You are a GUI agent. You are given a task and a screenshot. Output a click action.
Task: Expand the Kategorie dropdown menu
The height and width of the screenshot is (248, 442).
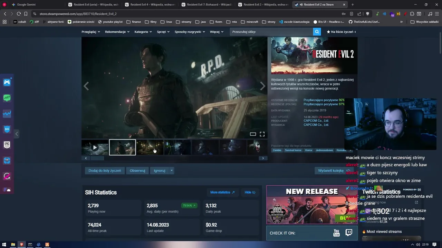point(143,32)
